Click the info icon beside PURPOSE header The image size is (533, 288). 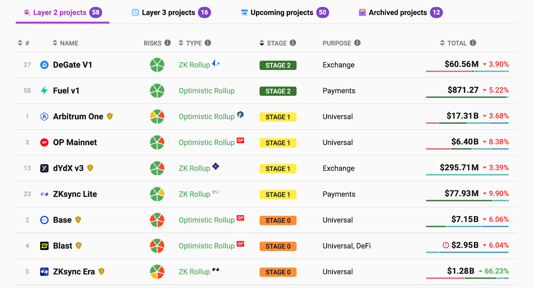coord(357,43)
